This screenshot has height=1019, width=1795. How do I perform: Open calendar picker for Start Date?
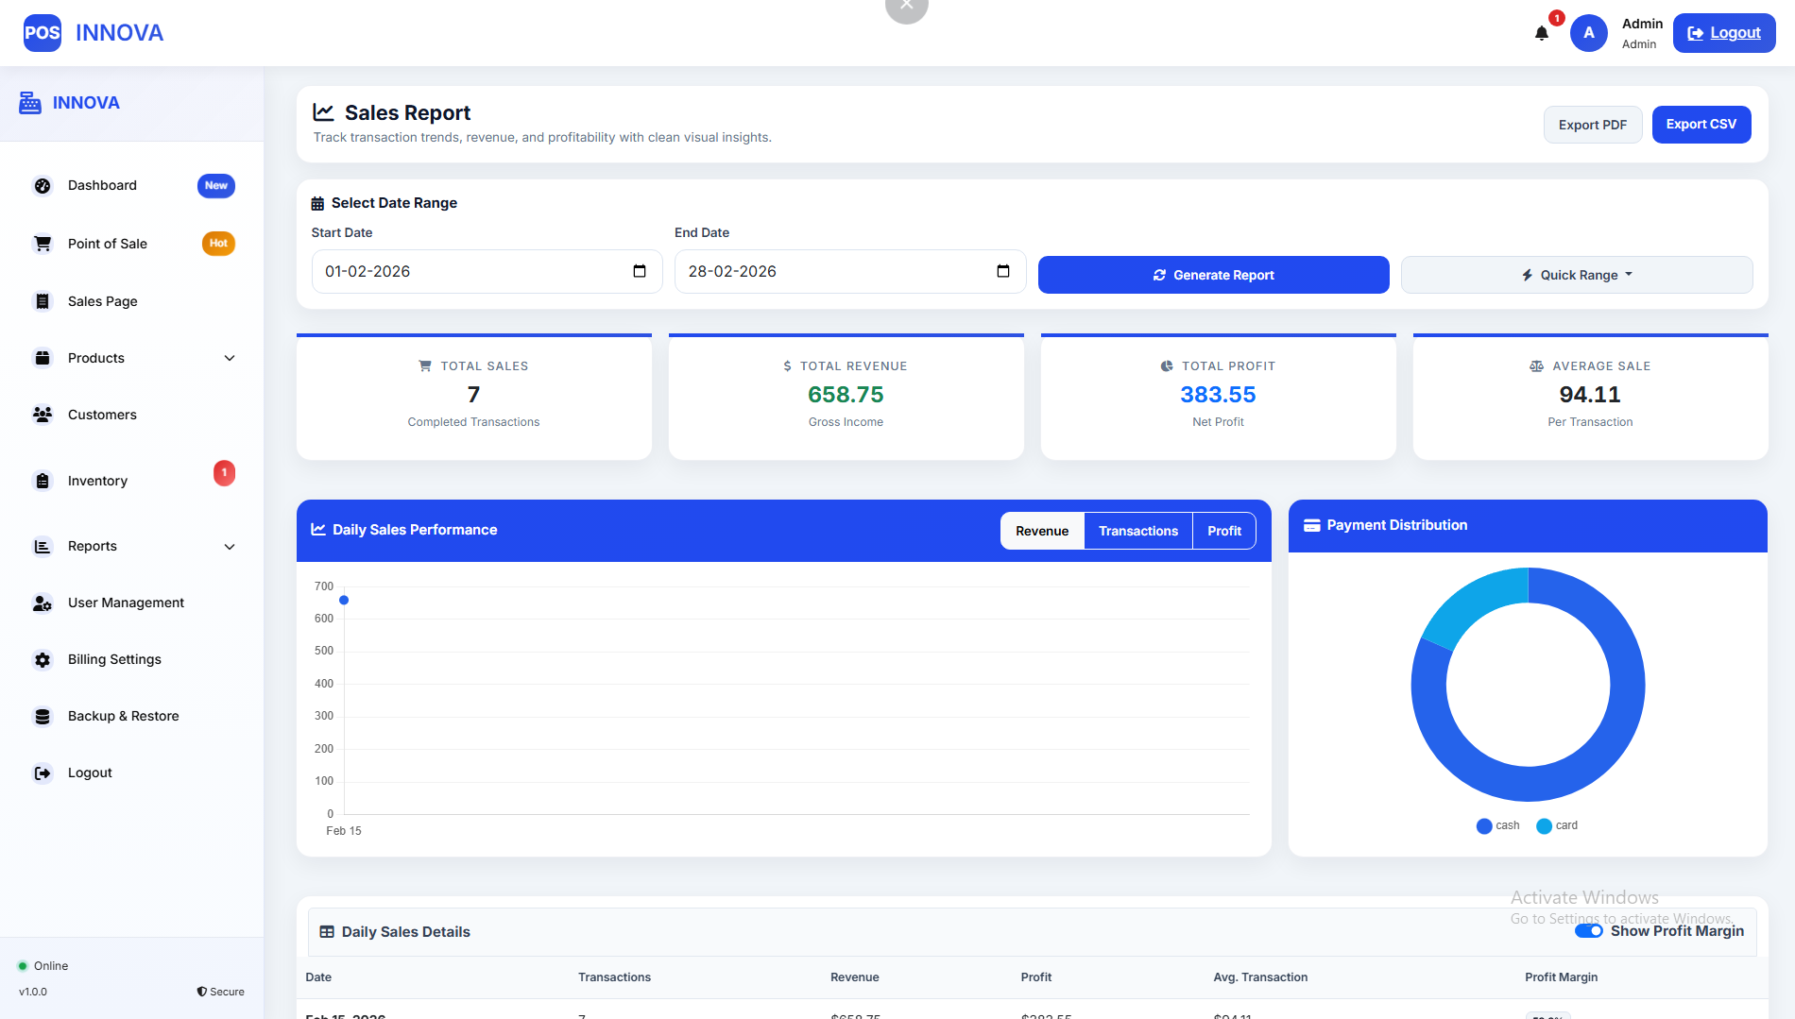click(x=640, y=272)
